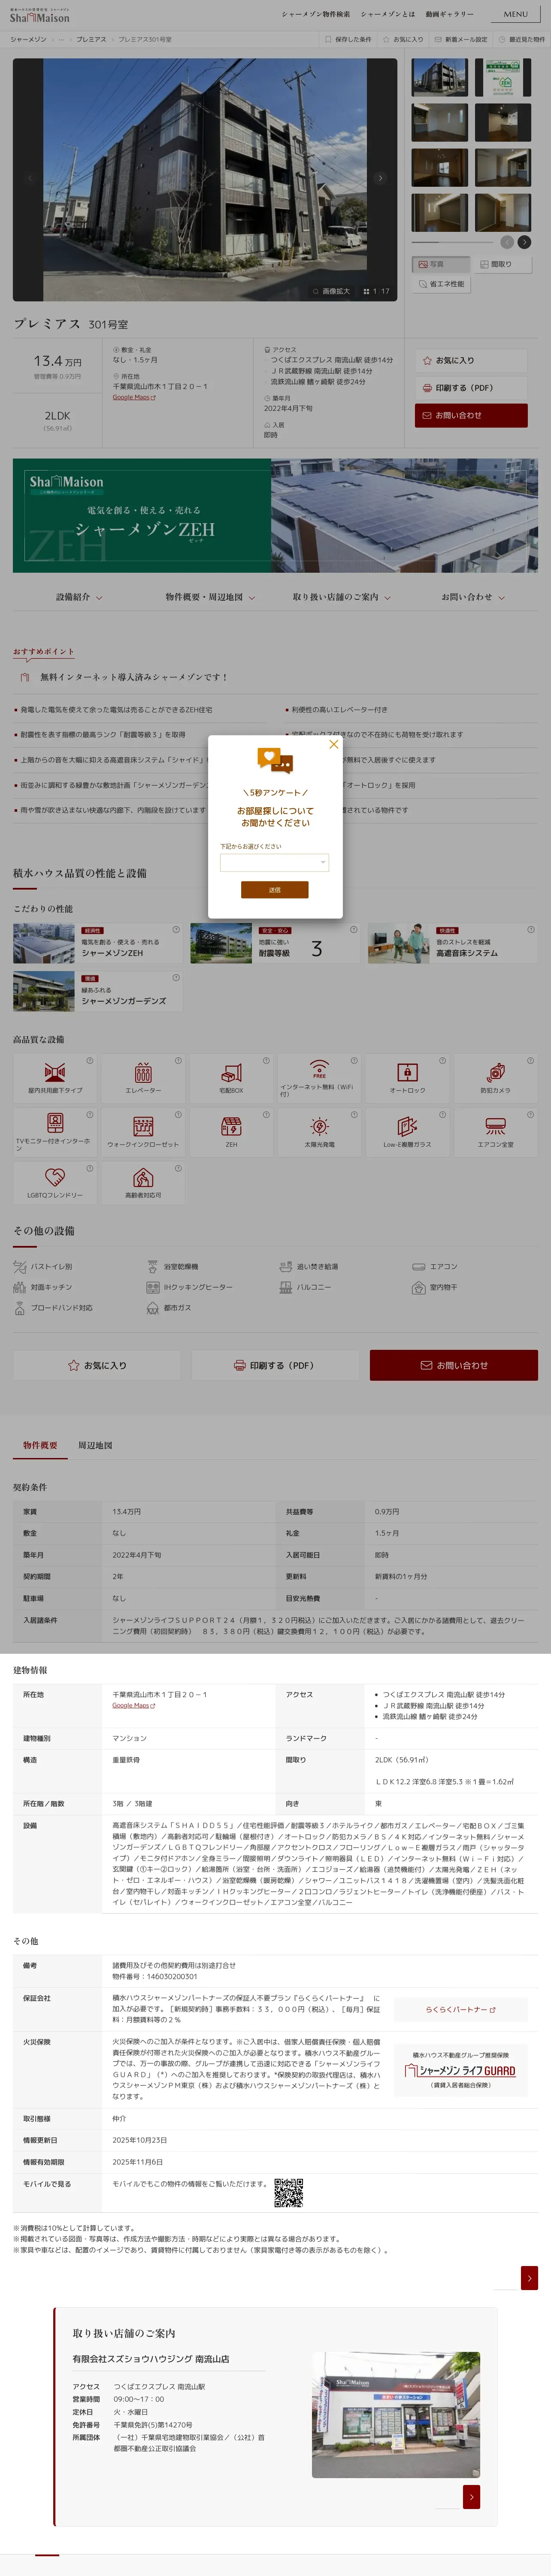The height and width of the screenshot is (2576, 551).
Task: Switch the gallery to 写真 view
Action: click(x=441, y=264)
